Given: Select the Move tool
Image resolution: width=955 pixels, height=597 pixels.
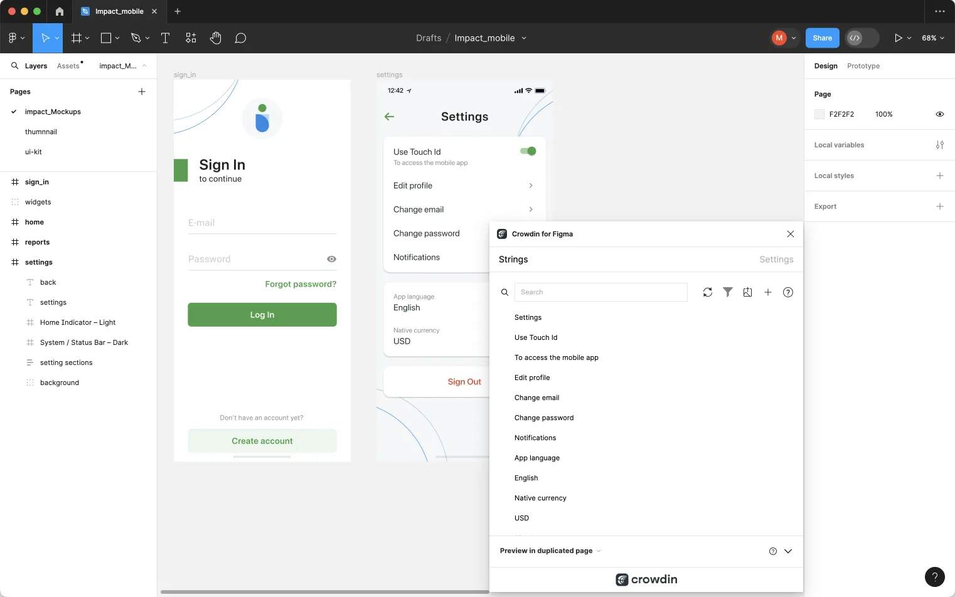Looking at the screenshot, I should tap(45, 38).
